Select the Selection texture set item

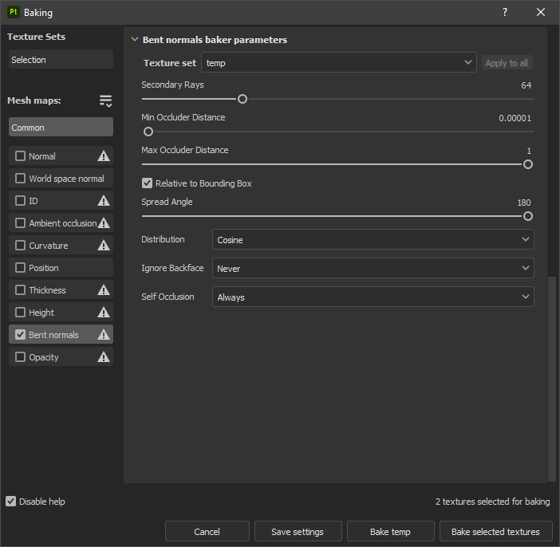tap(61, 59)
